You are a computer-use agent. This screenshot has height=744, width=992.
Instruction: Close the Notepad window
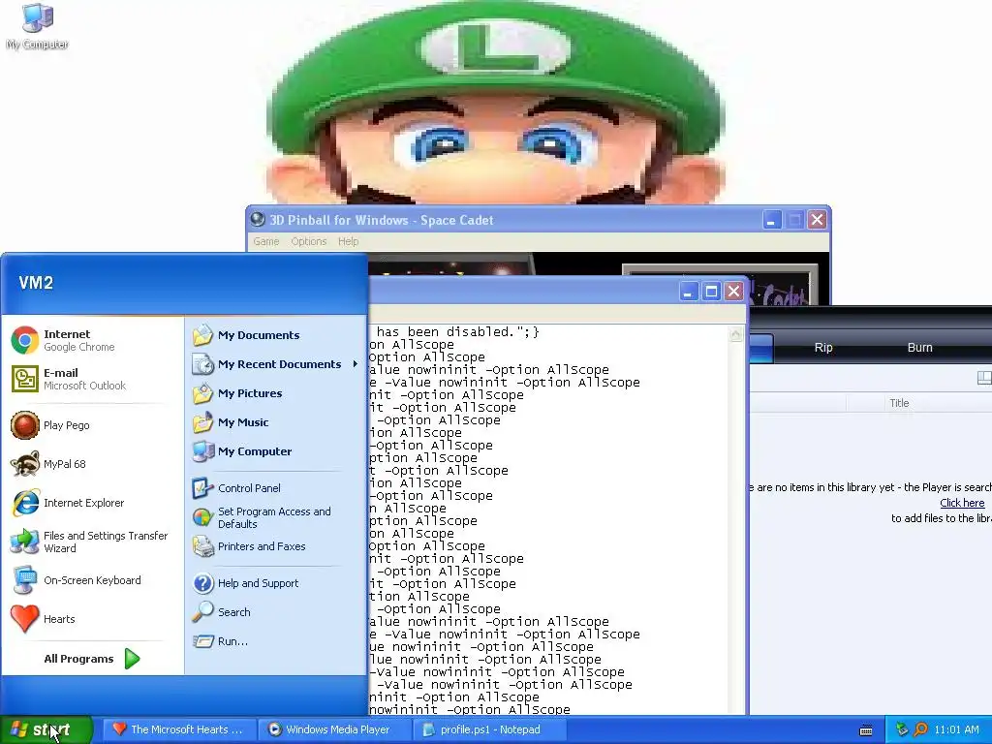734,291
